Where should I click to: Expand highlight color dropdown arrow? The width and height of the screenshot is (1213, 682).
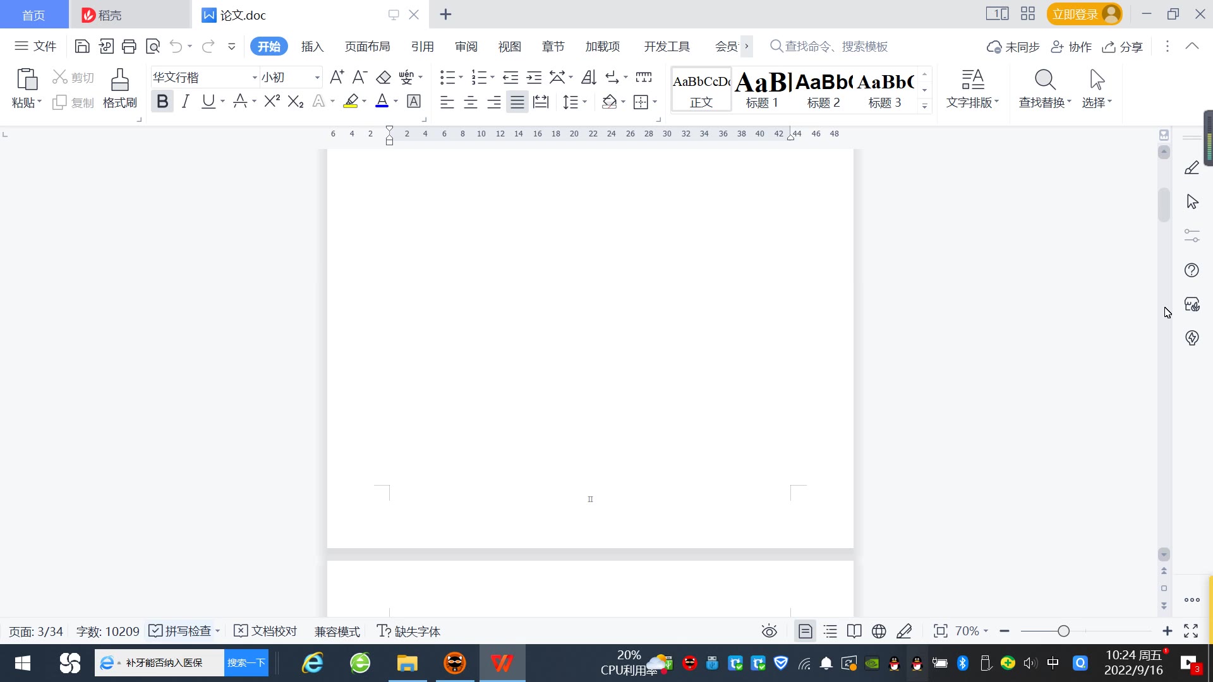(x=365, y=101)
